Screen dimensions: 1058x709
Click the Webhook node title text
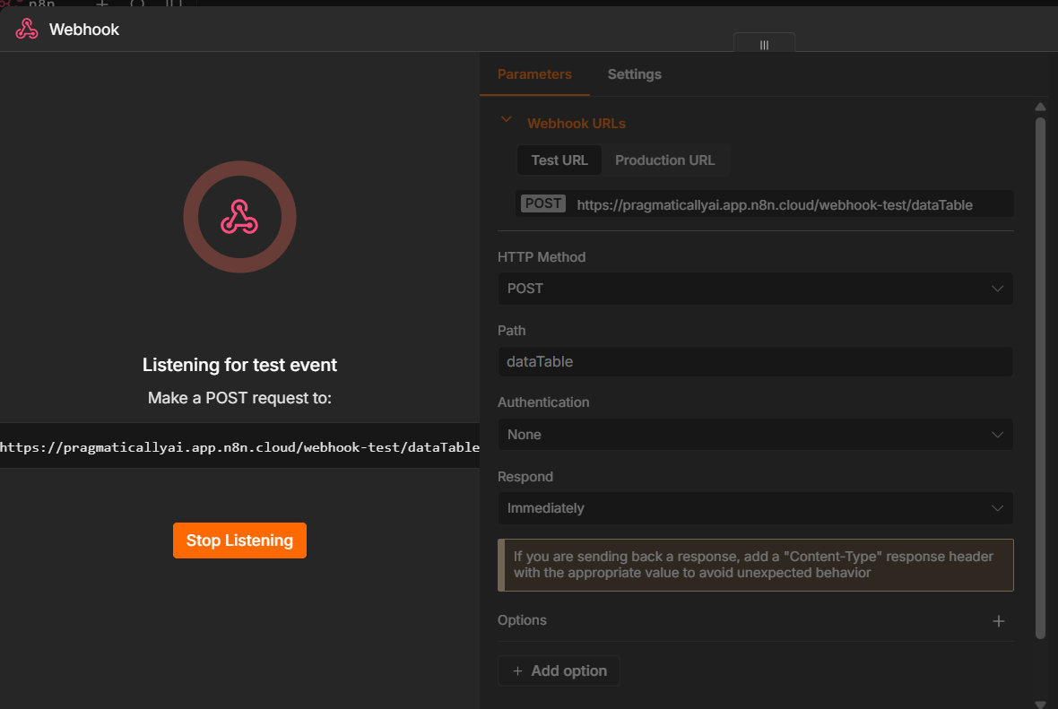(x=84, y=30)
